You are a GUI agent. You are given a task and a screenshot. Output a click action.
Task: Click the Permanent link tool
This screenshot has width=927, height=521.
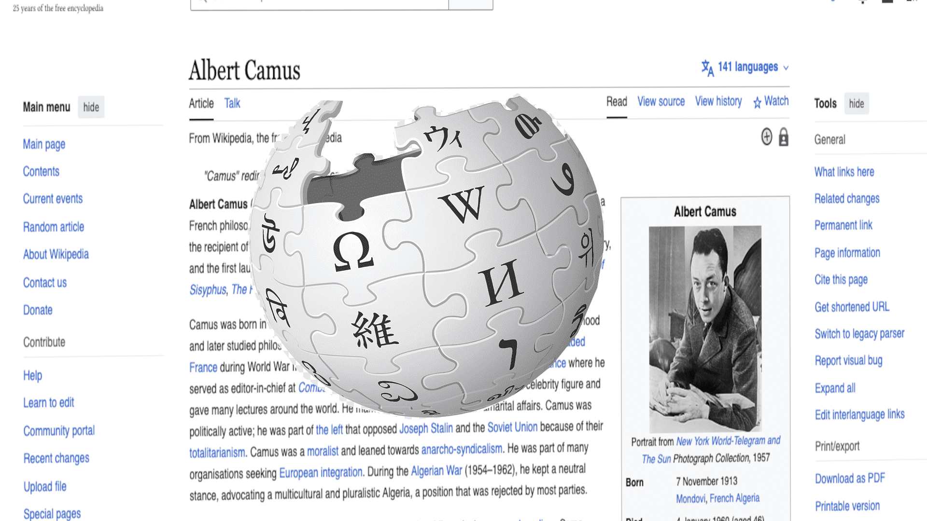843,225
